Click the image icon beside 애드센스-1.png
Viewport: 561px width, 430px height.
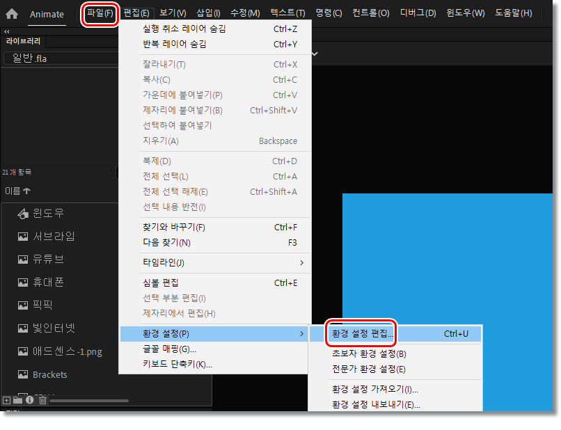pyautogui.click(x=23, y=351)
